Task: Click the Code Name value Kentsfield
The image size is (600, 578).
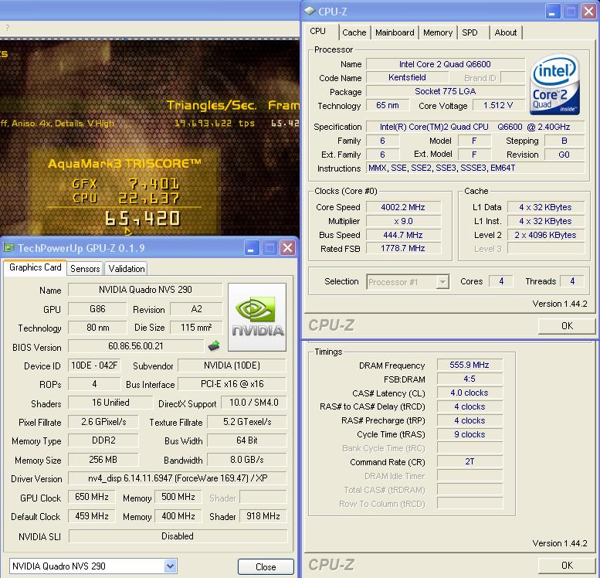Action: click(407, 77)
